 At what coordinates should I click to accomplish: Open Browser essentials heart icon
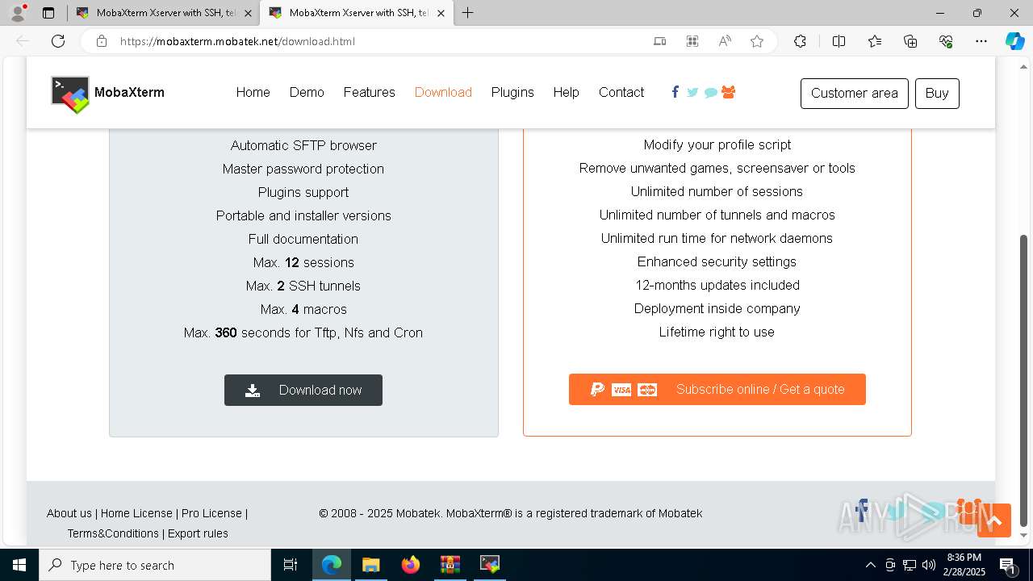point(946,41)
